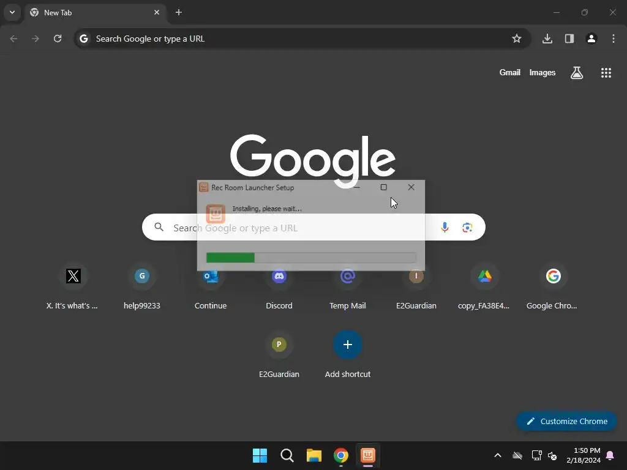Maximize the Rec Room Launcher Setup window
This screenshot has height=470, width=627.
click(x=383, y=187)
